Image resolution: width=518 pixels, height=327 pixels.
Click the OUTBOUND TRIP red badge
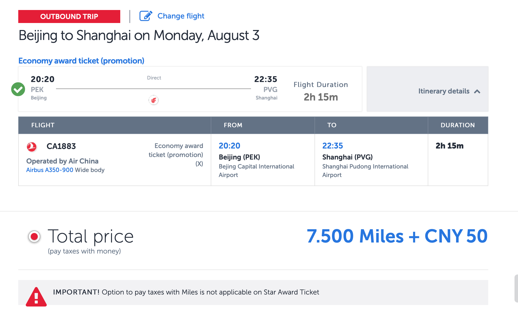tap(69, 16)
